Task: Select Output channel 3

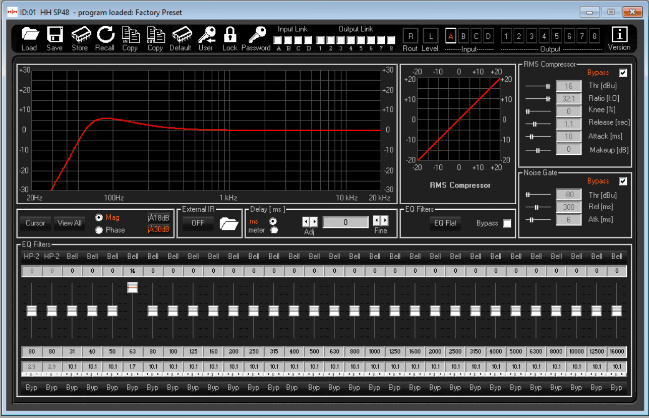Action: coord(532,36)
